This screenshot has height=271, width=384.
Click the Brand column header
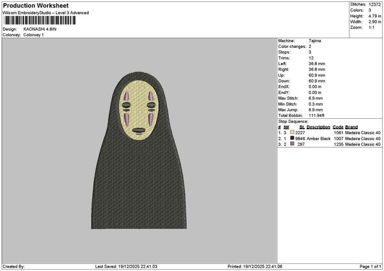pos(352,127)
